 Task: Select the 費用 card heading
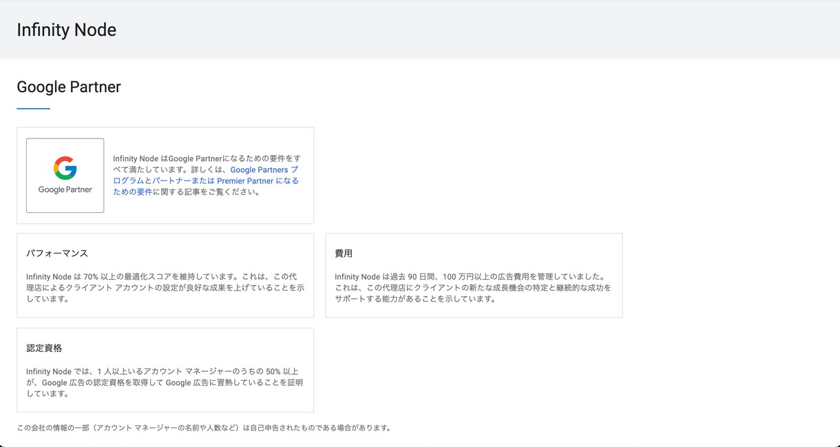click(344, 253)
